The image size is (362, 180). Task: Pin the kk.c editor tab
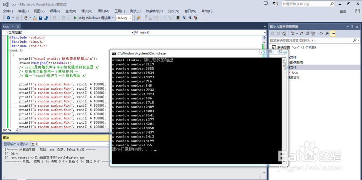pos(13,26)
